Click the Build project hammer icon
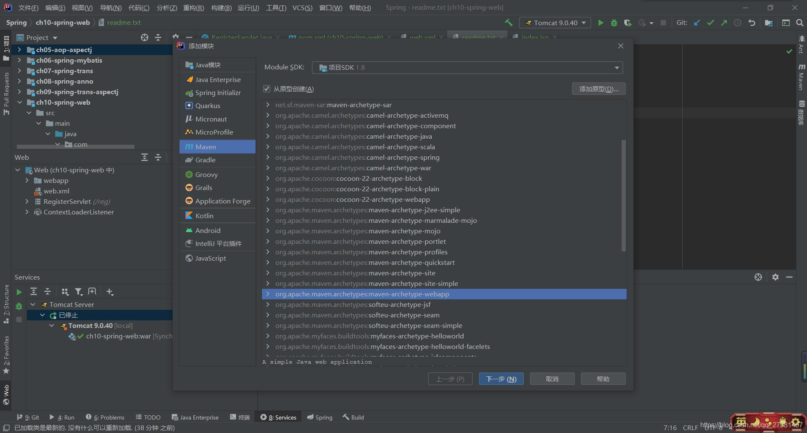 (509, 23)
